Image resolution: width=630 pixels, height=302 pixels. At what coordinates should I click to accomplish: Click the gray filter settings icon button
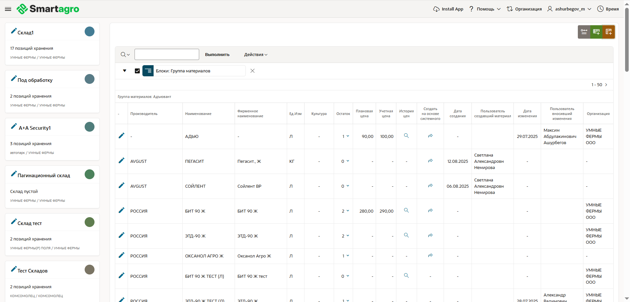(x=584, y=32)
